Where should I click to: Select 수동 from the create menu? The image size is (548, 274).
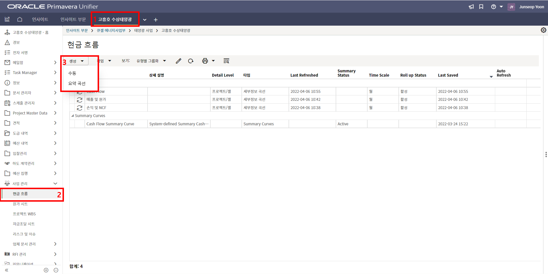72,73
